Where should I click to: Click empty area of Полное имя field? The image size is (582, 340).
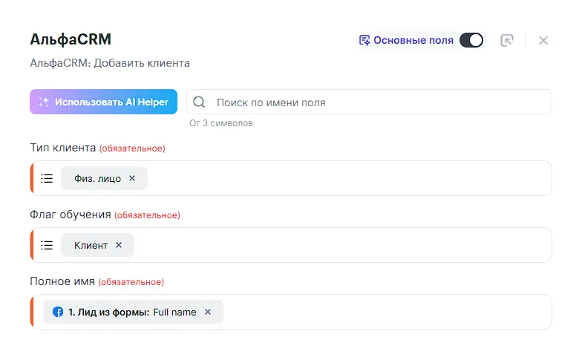pos(386,312)
